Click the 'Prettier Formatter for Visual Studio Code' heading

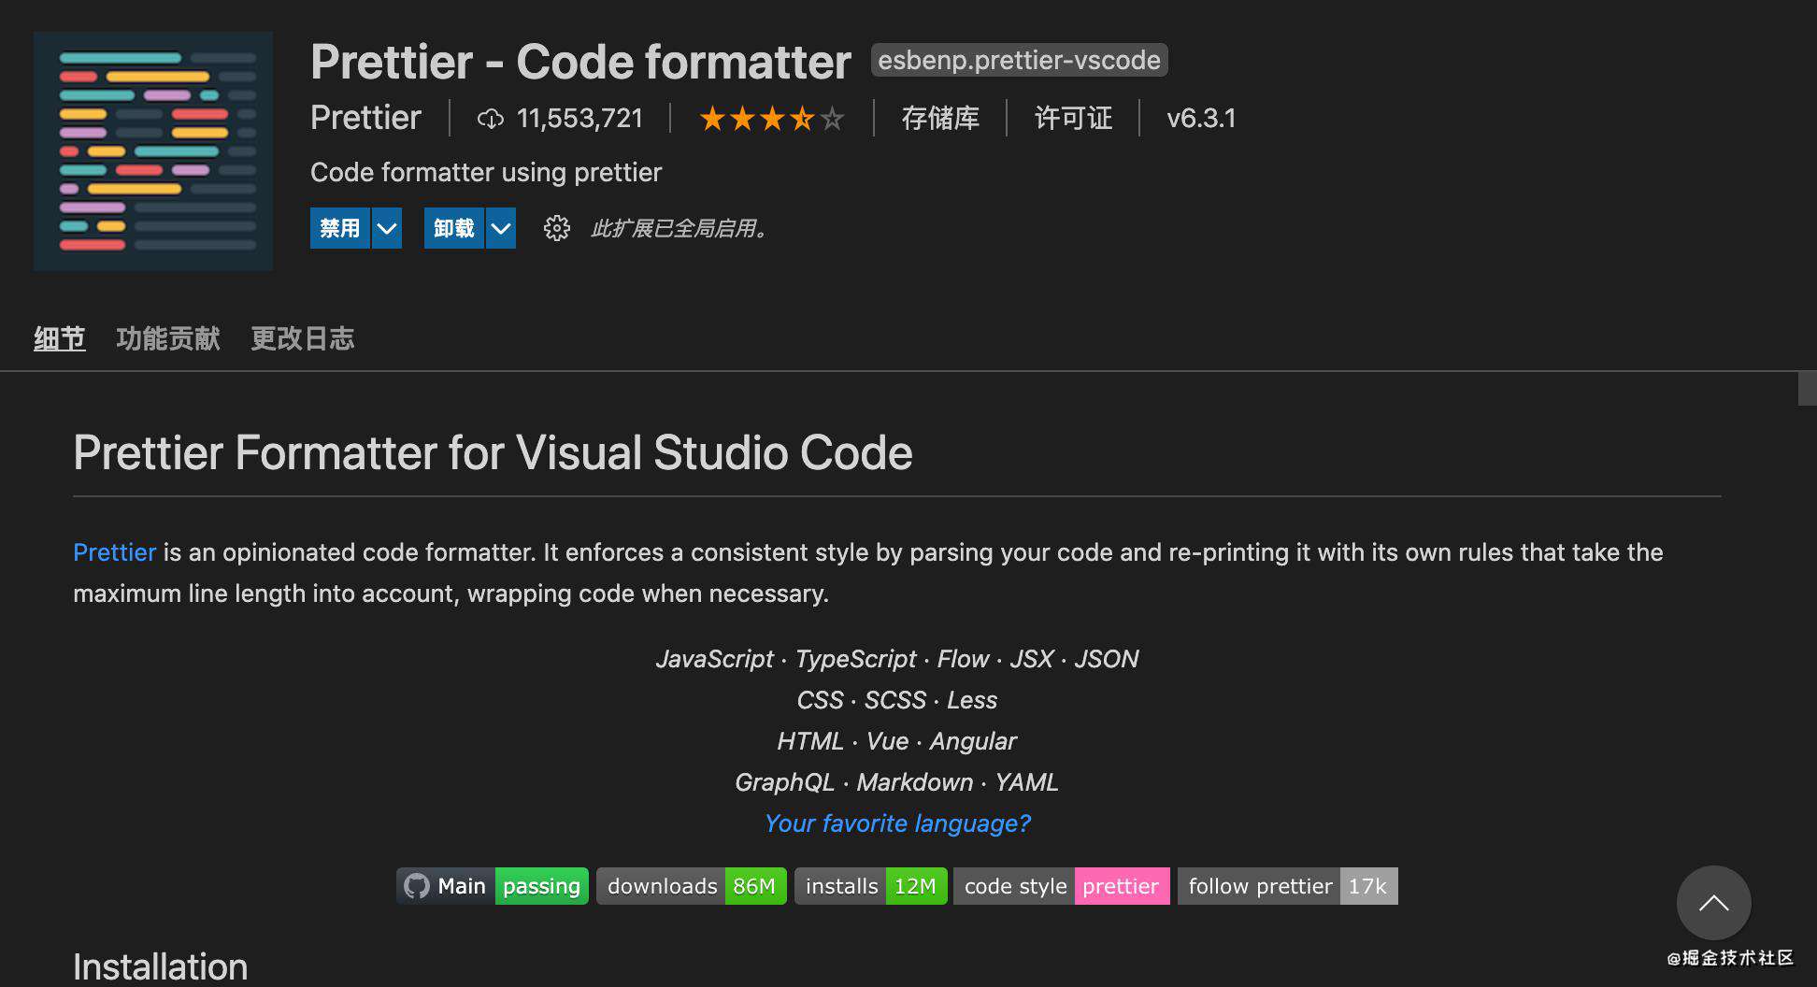(493, 452)
